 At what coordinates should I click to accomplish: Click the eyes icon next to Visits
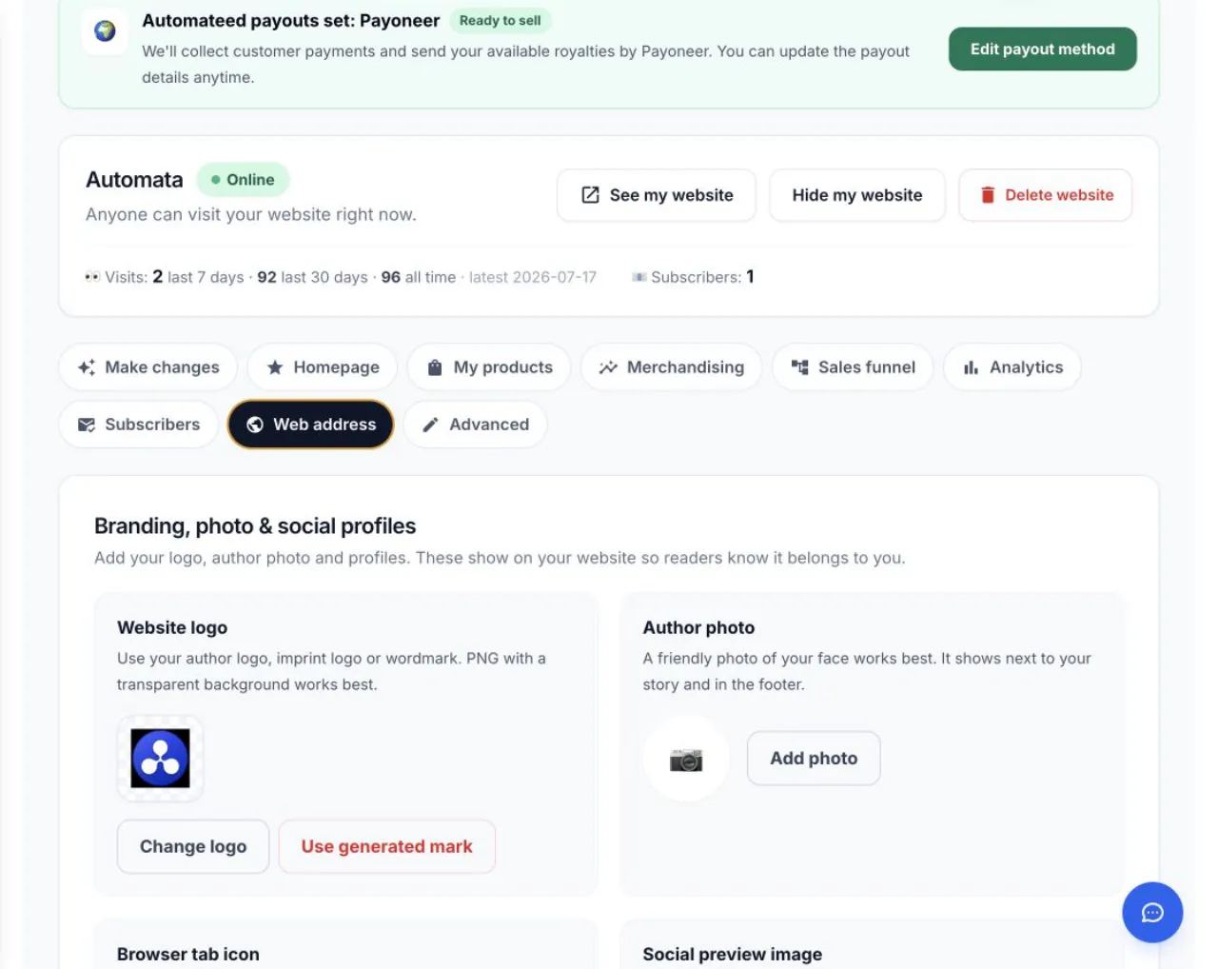pos(92,277)
